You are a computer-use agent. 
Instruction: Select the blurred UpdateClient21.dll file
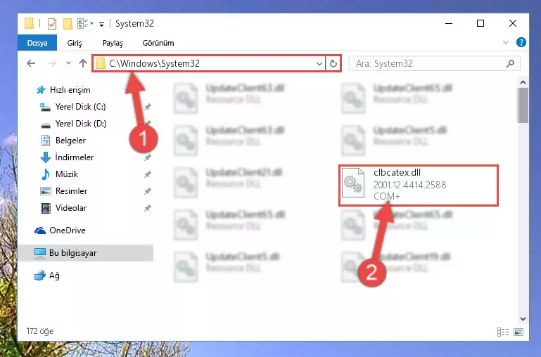[x=229, y=182]
